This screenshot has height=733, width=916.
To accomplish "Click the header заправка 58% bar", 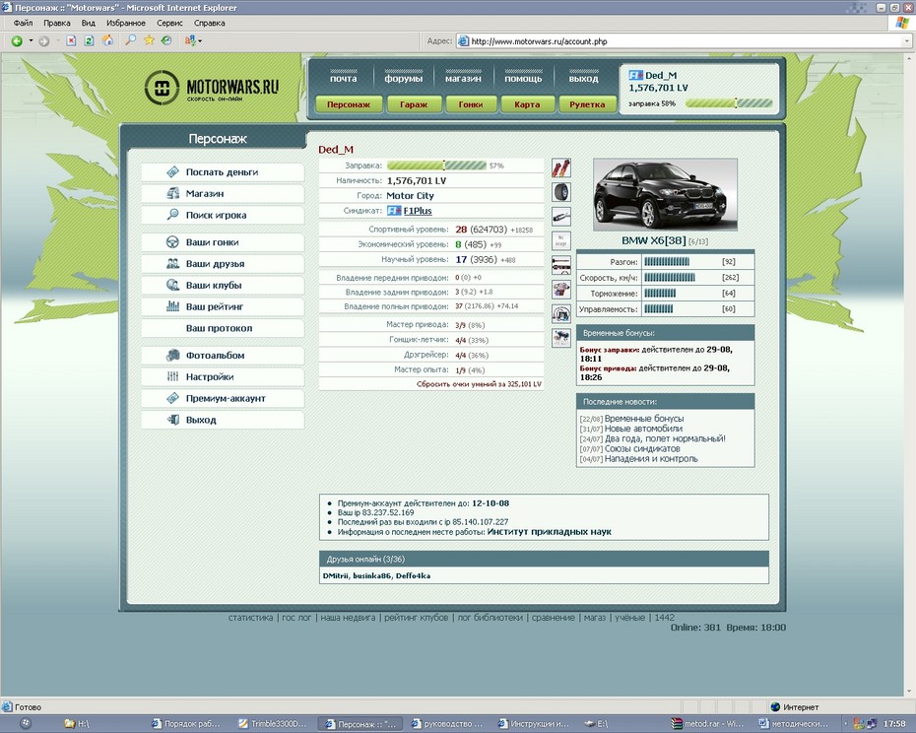I will [x=729, y=103].
